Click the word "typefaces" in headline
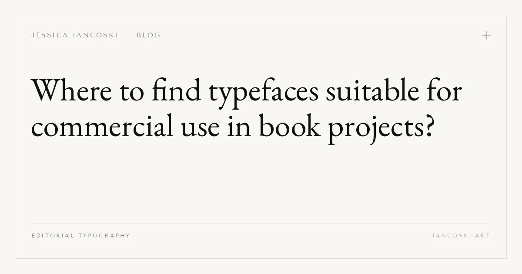This screenshot has width=522, height=274. pyautogui.click(x=264, y=94)
